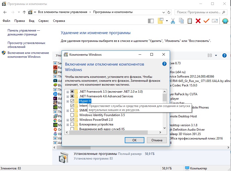231x171 pixels.
Task: Click the horizontal scrollbar in components list
Action: 108,132
